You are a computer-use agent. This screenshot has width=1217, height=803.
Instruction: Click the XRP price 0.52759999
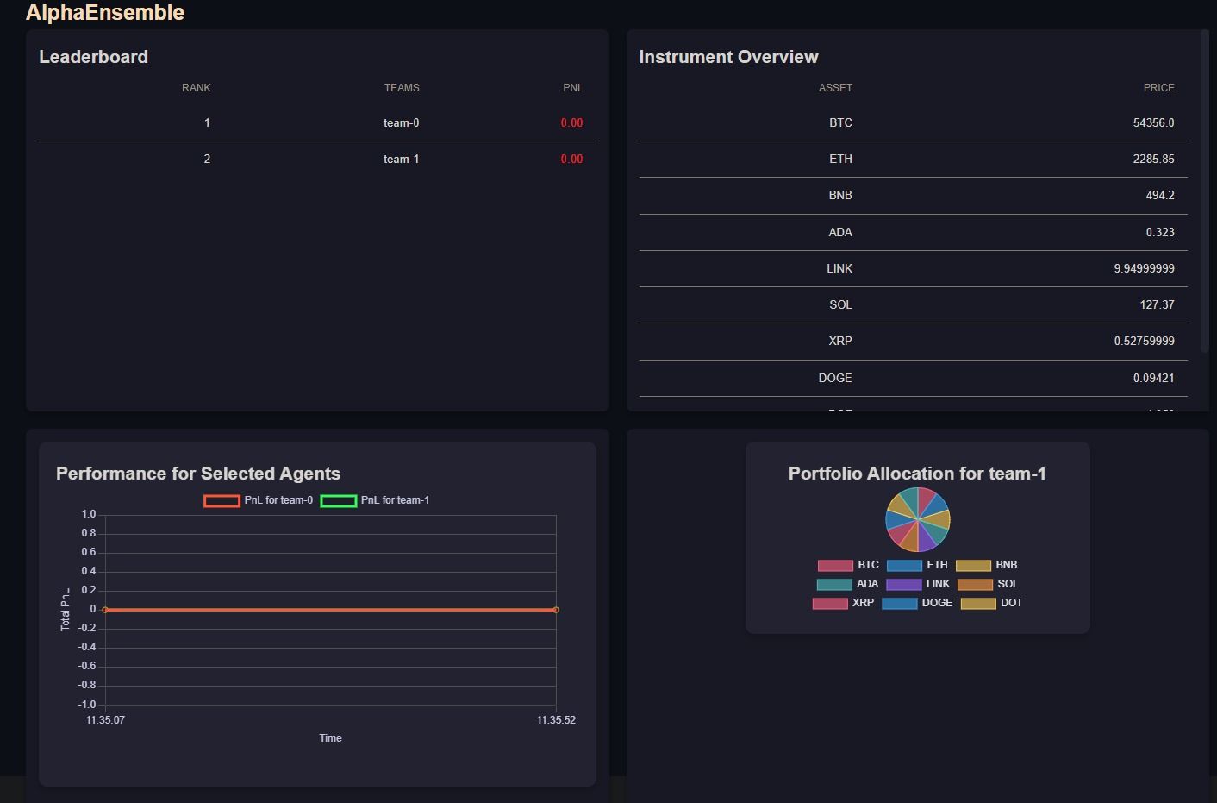tap(1145, 342)
